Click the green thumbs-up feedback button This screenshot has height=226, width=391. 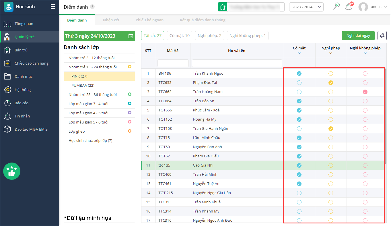[x=12, y=171]
